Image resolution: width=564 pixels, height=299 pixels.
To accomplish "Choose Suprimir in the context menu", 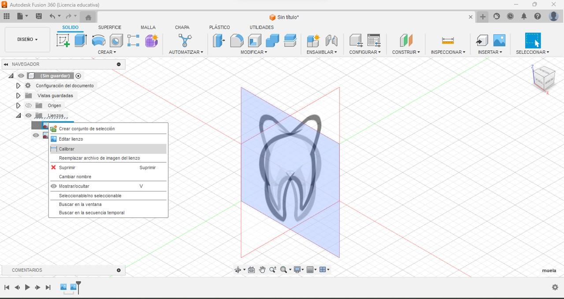I will pyautogui.click(x=108, y=168).
